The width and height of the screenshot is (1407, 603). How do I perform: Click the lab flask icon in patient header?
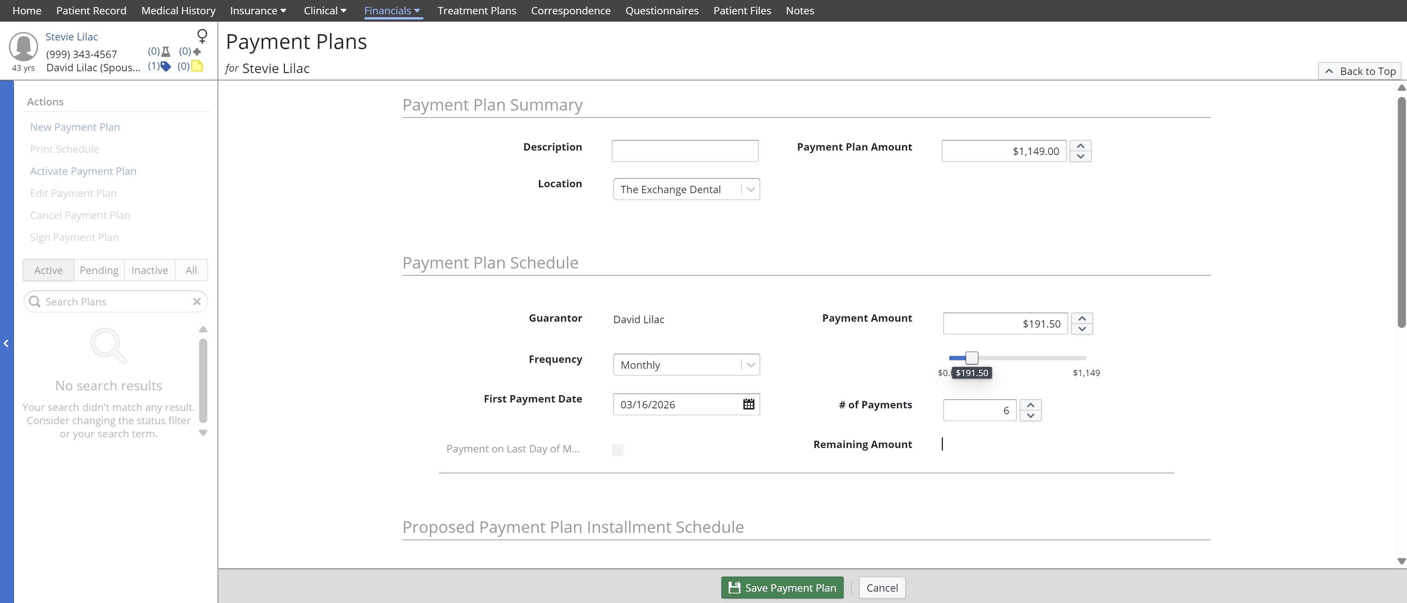(165, 52)
